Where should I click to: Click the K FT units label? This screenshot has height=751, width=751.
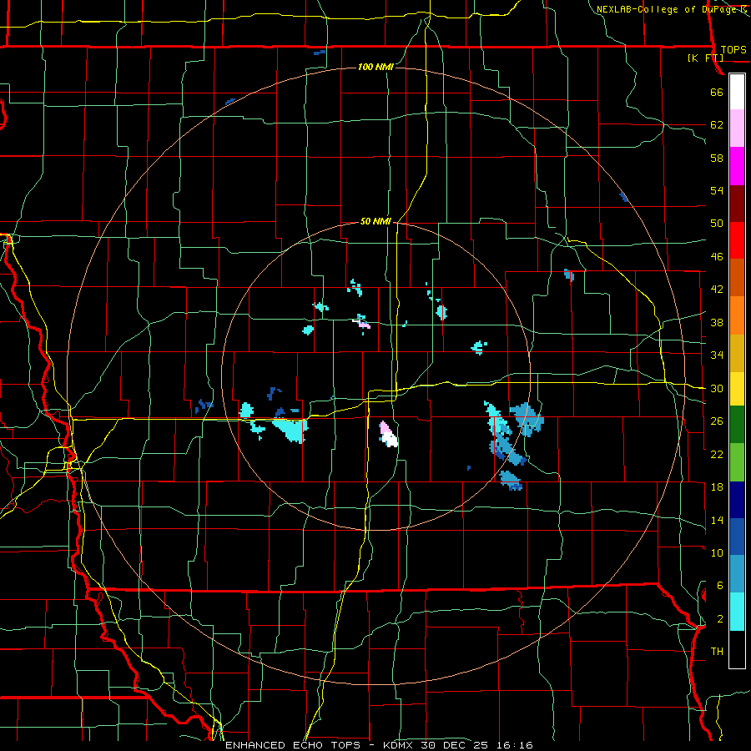click(x=705, y=58)
